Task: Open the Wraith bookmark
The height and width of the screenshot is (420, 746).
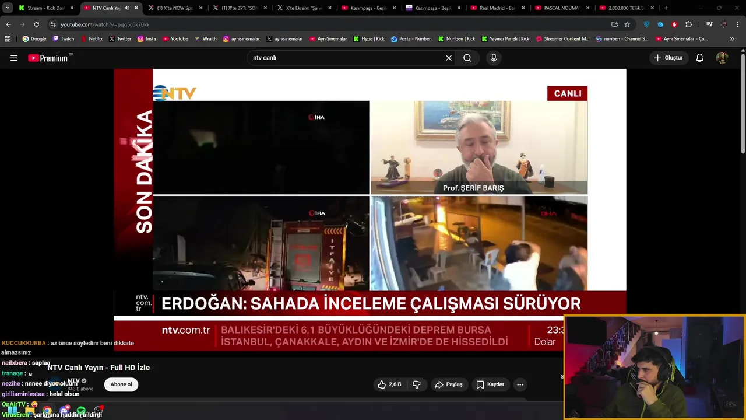Action: click(x=205, y=39)
